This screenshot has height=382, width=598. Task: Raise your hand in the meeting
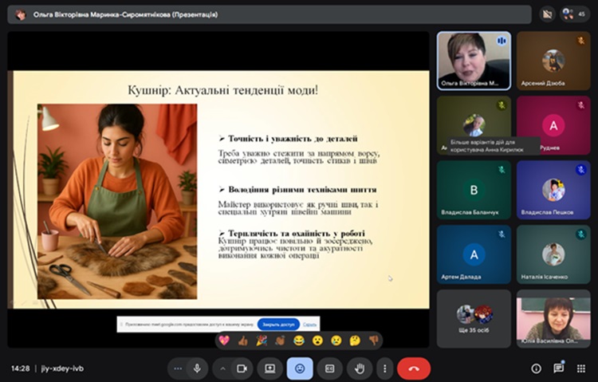pyautogui.click(x=360, y=368)
